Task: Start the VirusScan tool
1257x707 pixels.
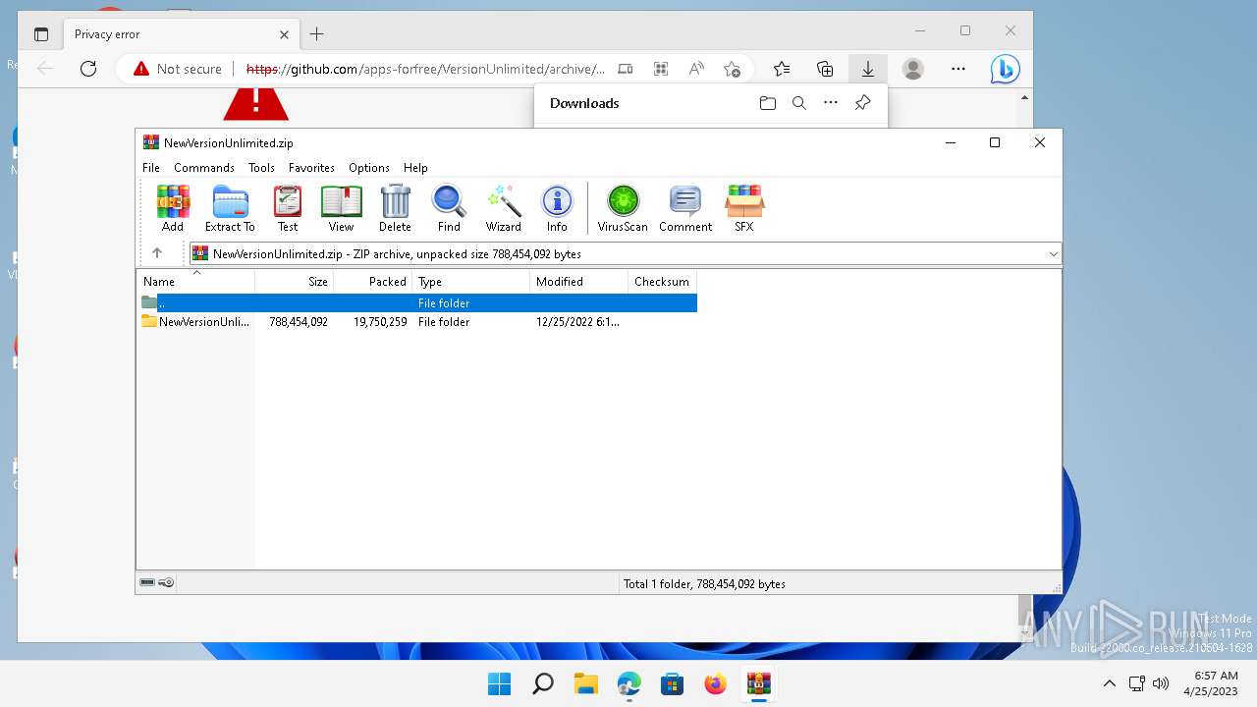Action: pyautogui.click(x=623, y=208)
